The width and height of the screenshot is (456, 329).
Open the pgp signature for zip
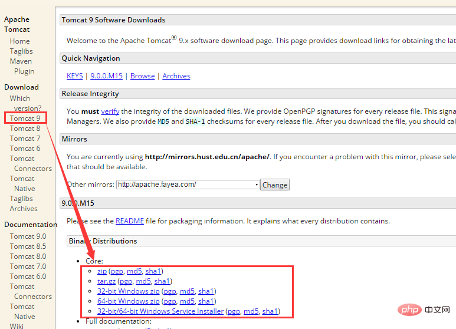tap(117, 271)
